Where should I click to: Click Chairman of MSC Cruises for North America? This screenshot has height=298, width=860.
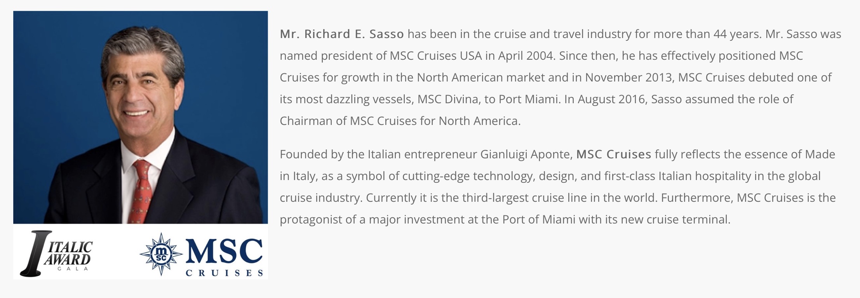[x=400, y=121]
